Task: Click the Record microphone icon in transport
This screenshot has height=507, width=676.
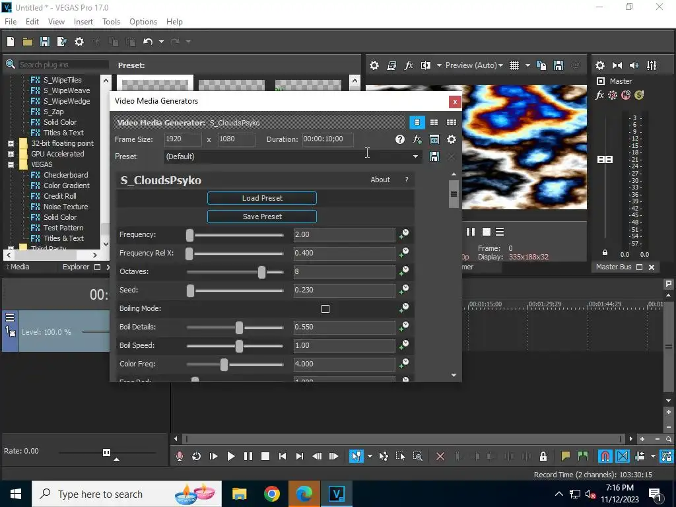Action: click(180, 456)
